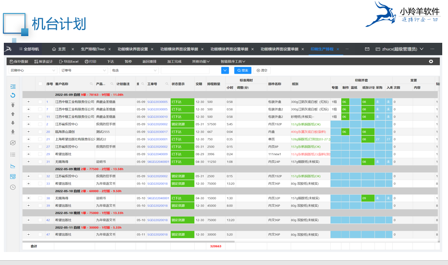Expand row 1 with the plus button
The image size is (448, 265).
coord(28,102)
